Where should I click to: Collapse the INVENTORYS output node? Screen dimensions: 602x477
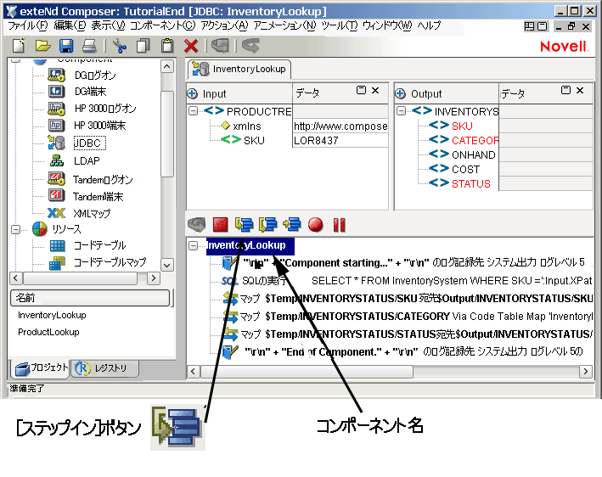click(x=401, y=111)
